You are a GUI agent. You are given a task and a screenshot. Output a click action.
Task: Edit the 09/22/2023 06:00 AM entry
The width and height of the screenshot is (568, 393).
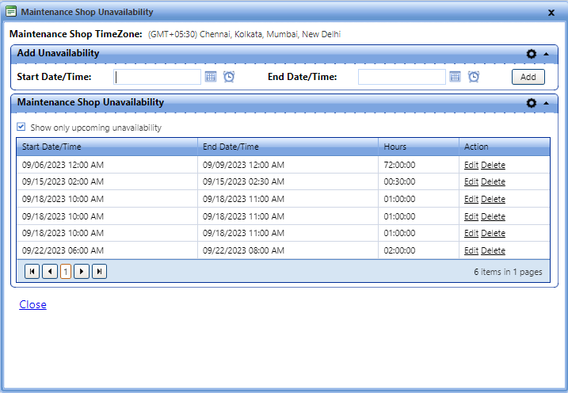[x=471, y=250]
